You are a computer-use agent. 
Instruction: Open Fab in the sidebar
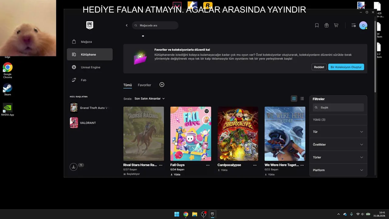click(x=90, y=80)
